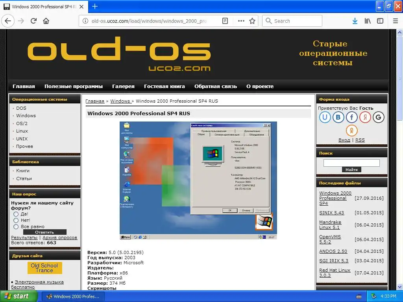The image size is (403, 302).
Task: Log in with Google circle icon
Action: pyautogui.click(x=378, y=117)
